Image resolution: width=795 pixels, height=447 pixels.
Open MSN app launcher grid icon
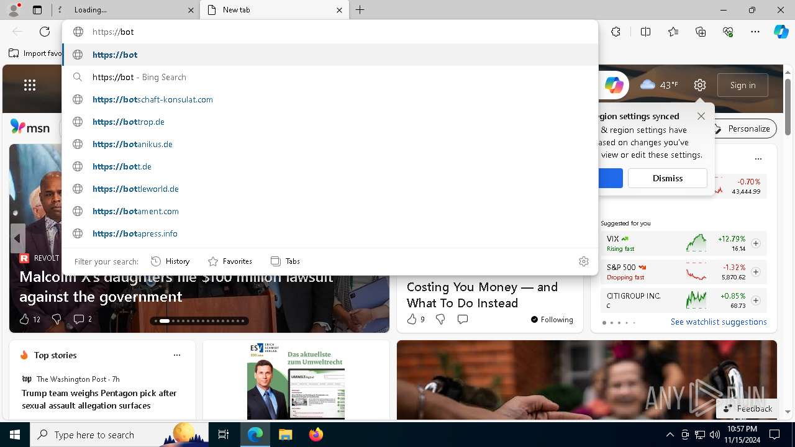(x=30, y=85)
